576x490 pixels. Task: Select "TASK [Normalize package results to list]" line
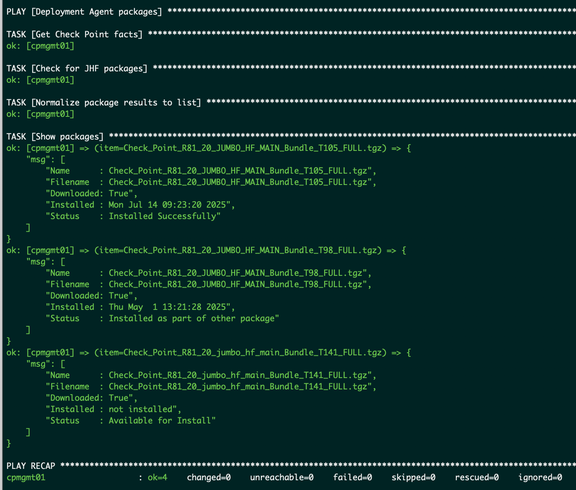pyautogui.click(x=291, y=103)
